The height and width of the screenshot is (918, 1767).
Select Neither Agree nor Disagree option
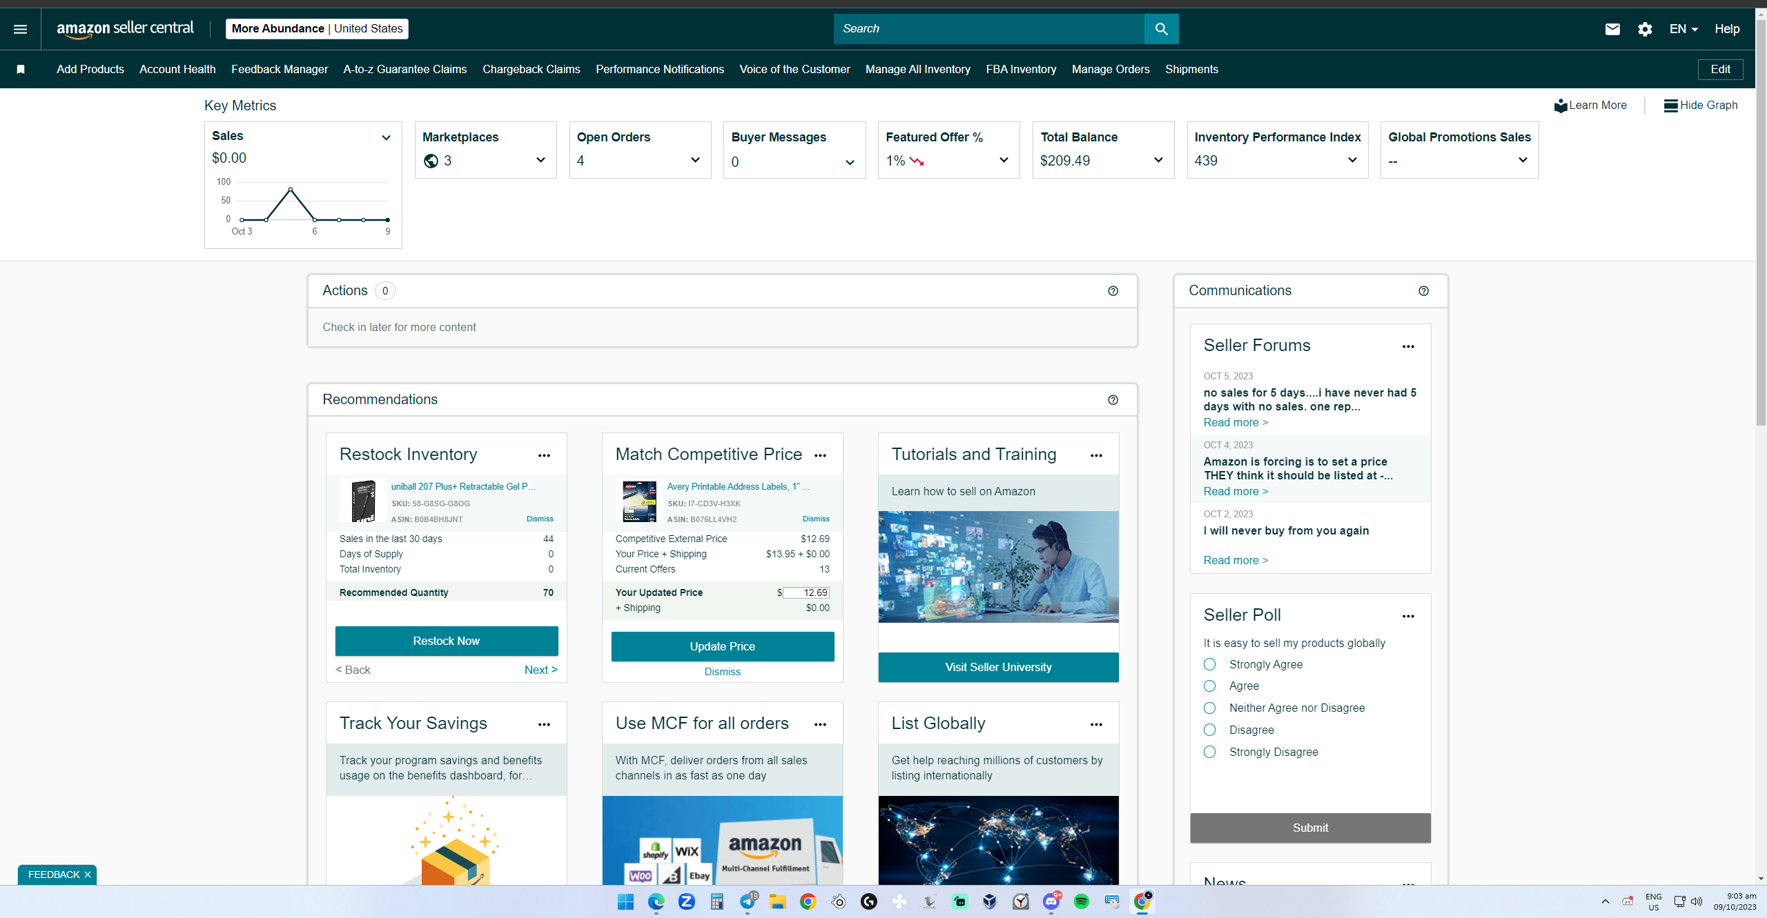tap(1209, 708)
